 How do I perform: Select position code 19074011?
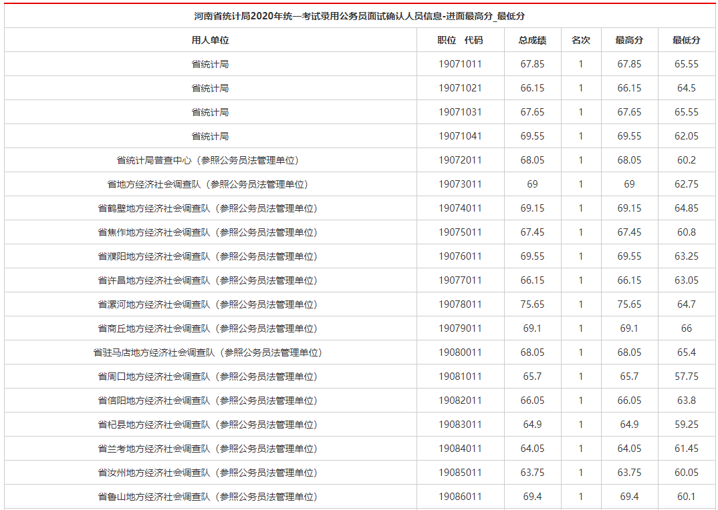(x=460, y=208)
